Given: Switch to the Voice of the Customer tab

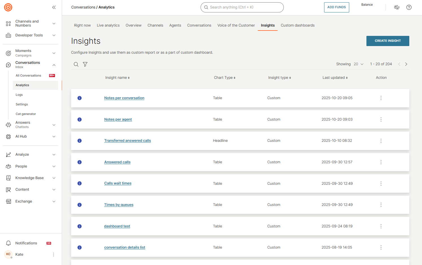Looking at the screenshot, I should pos(236,25).
